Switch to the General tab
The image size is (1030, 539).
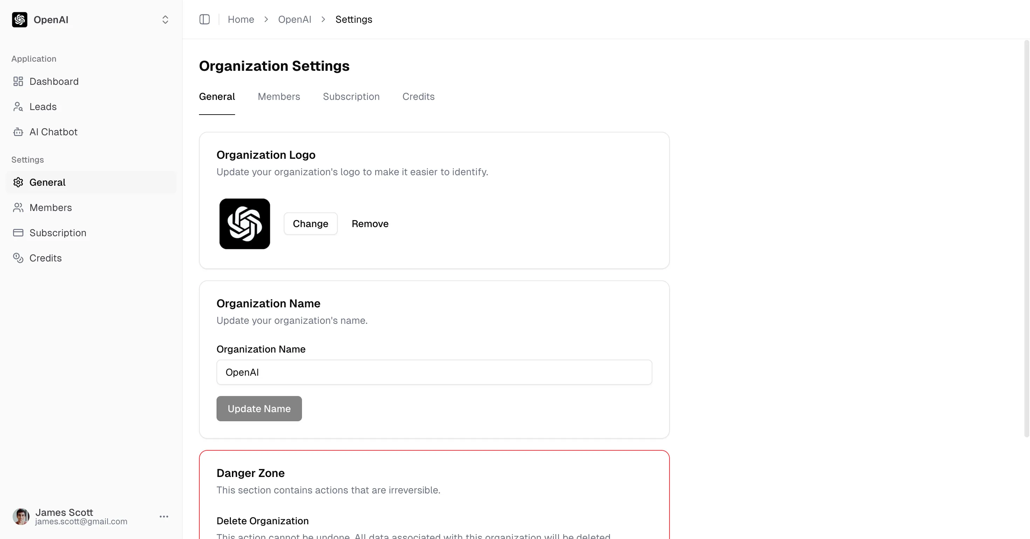(217, 97)
